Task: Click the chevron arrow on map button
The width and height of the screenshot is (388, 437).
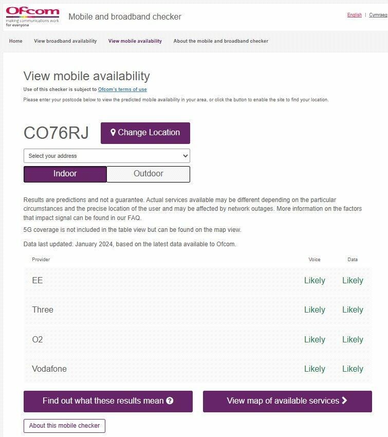Action: pyautogui.click(x=345, y=400)
